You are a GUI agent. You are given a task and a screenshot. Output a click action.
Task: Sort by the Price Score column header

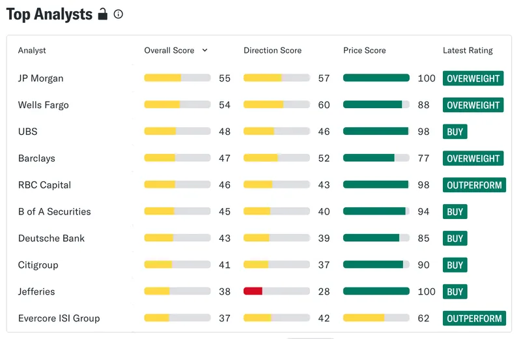click(365, 50)
